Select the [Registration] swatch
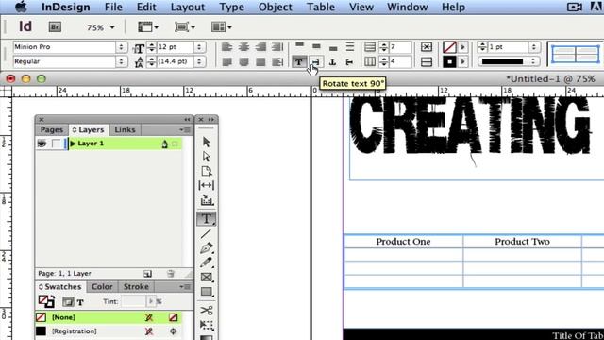Screen dimensions: 604x340 click(x=109, y=331)
